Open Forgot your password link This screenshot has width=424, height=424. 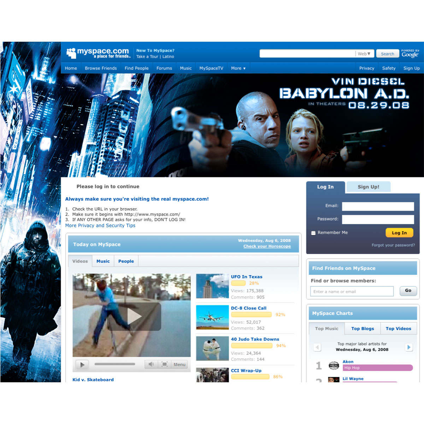point(393,245)
